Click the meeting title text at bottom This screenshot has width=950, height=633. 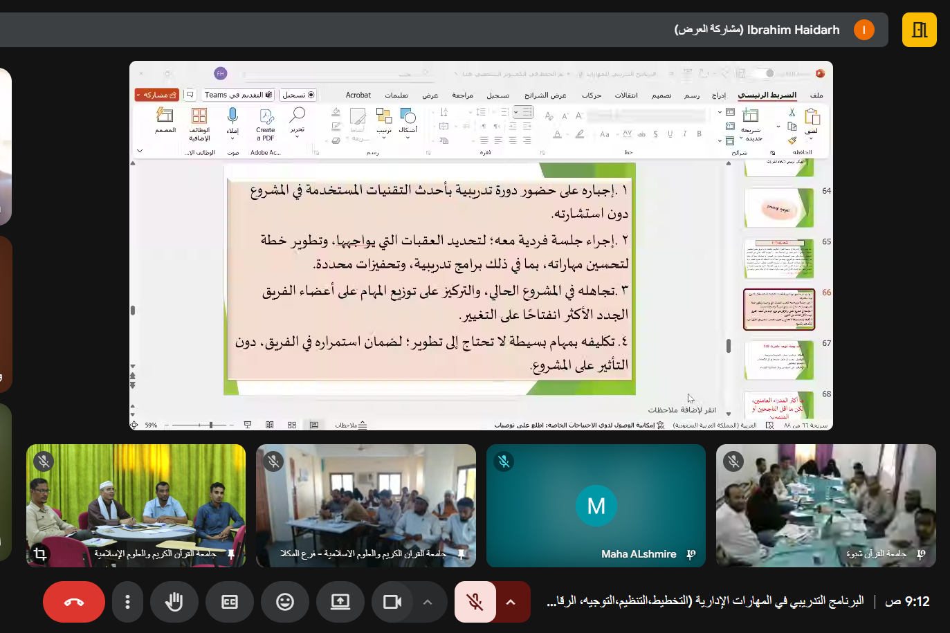pyautogui.click(x=706, y=601)
